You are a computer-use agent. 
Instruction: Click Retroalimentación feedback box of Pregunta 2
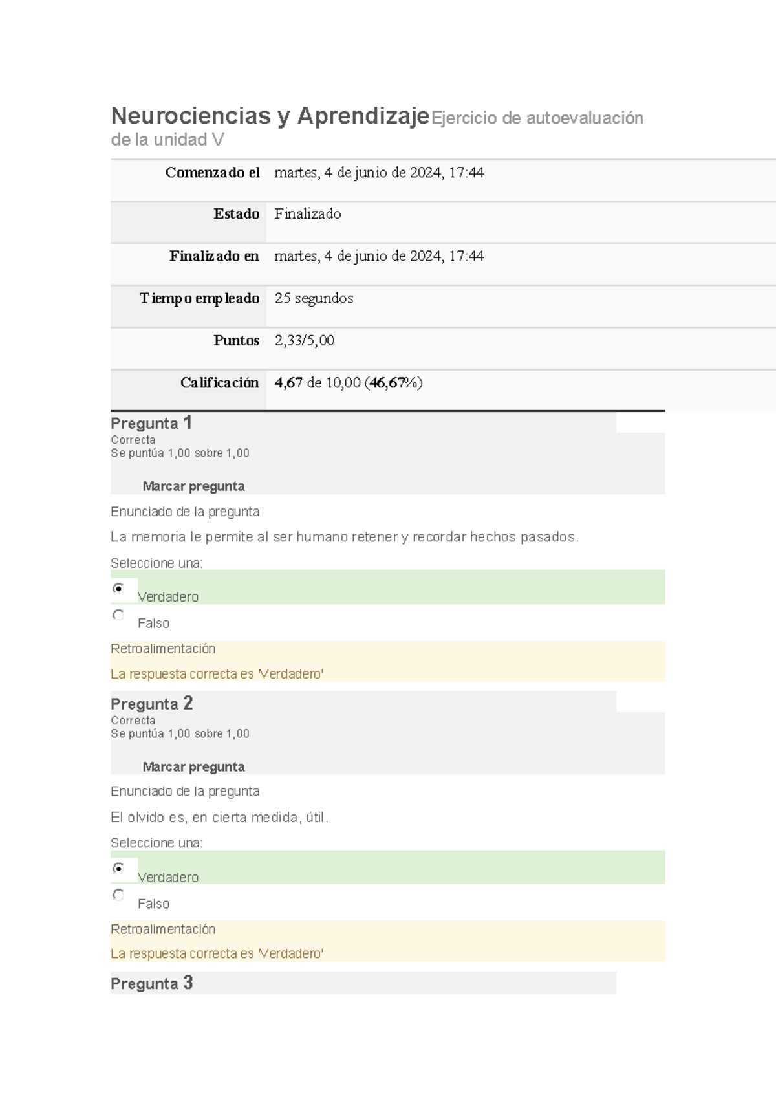pyautogui.click(x=387, y=941)
